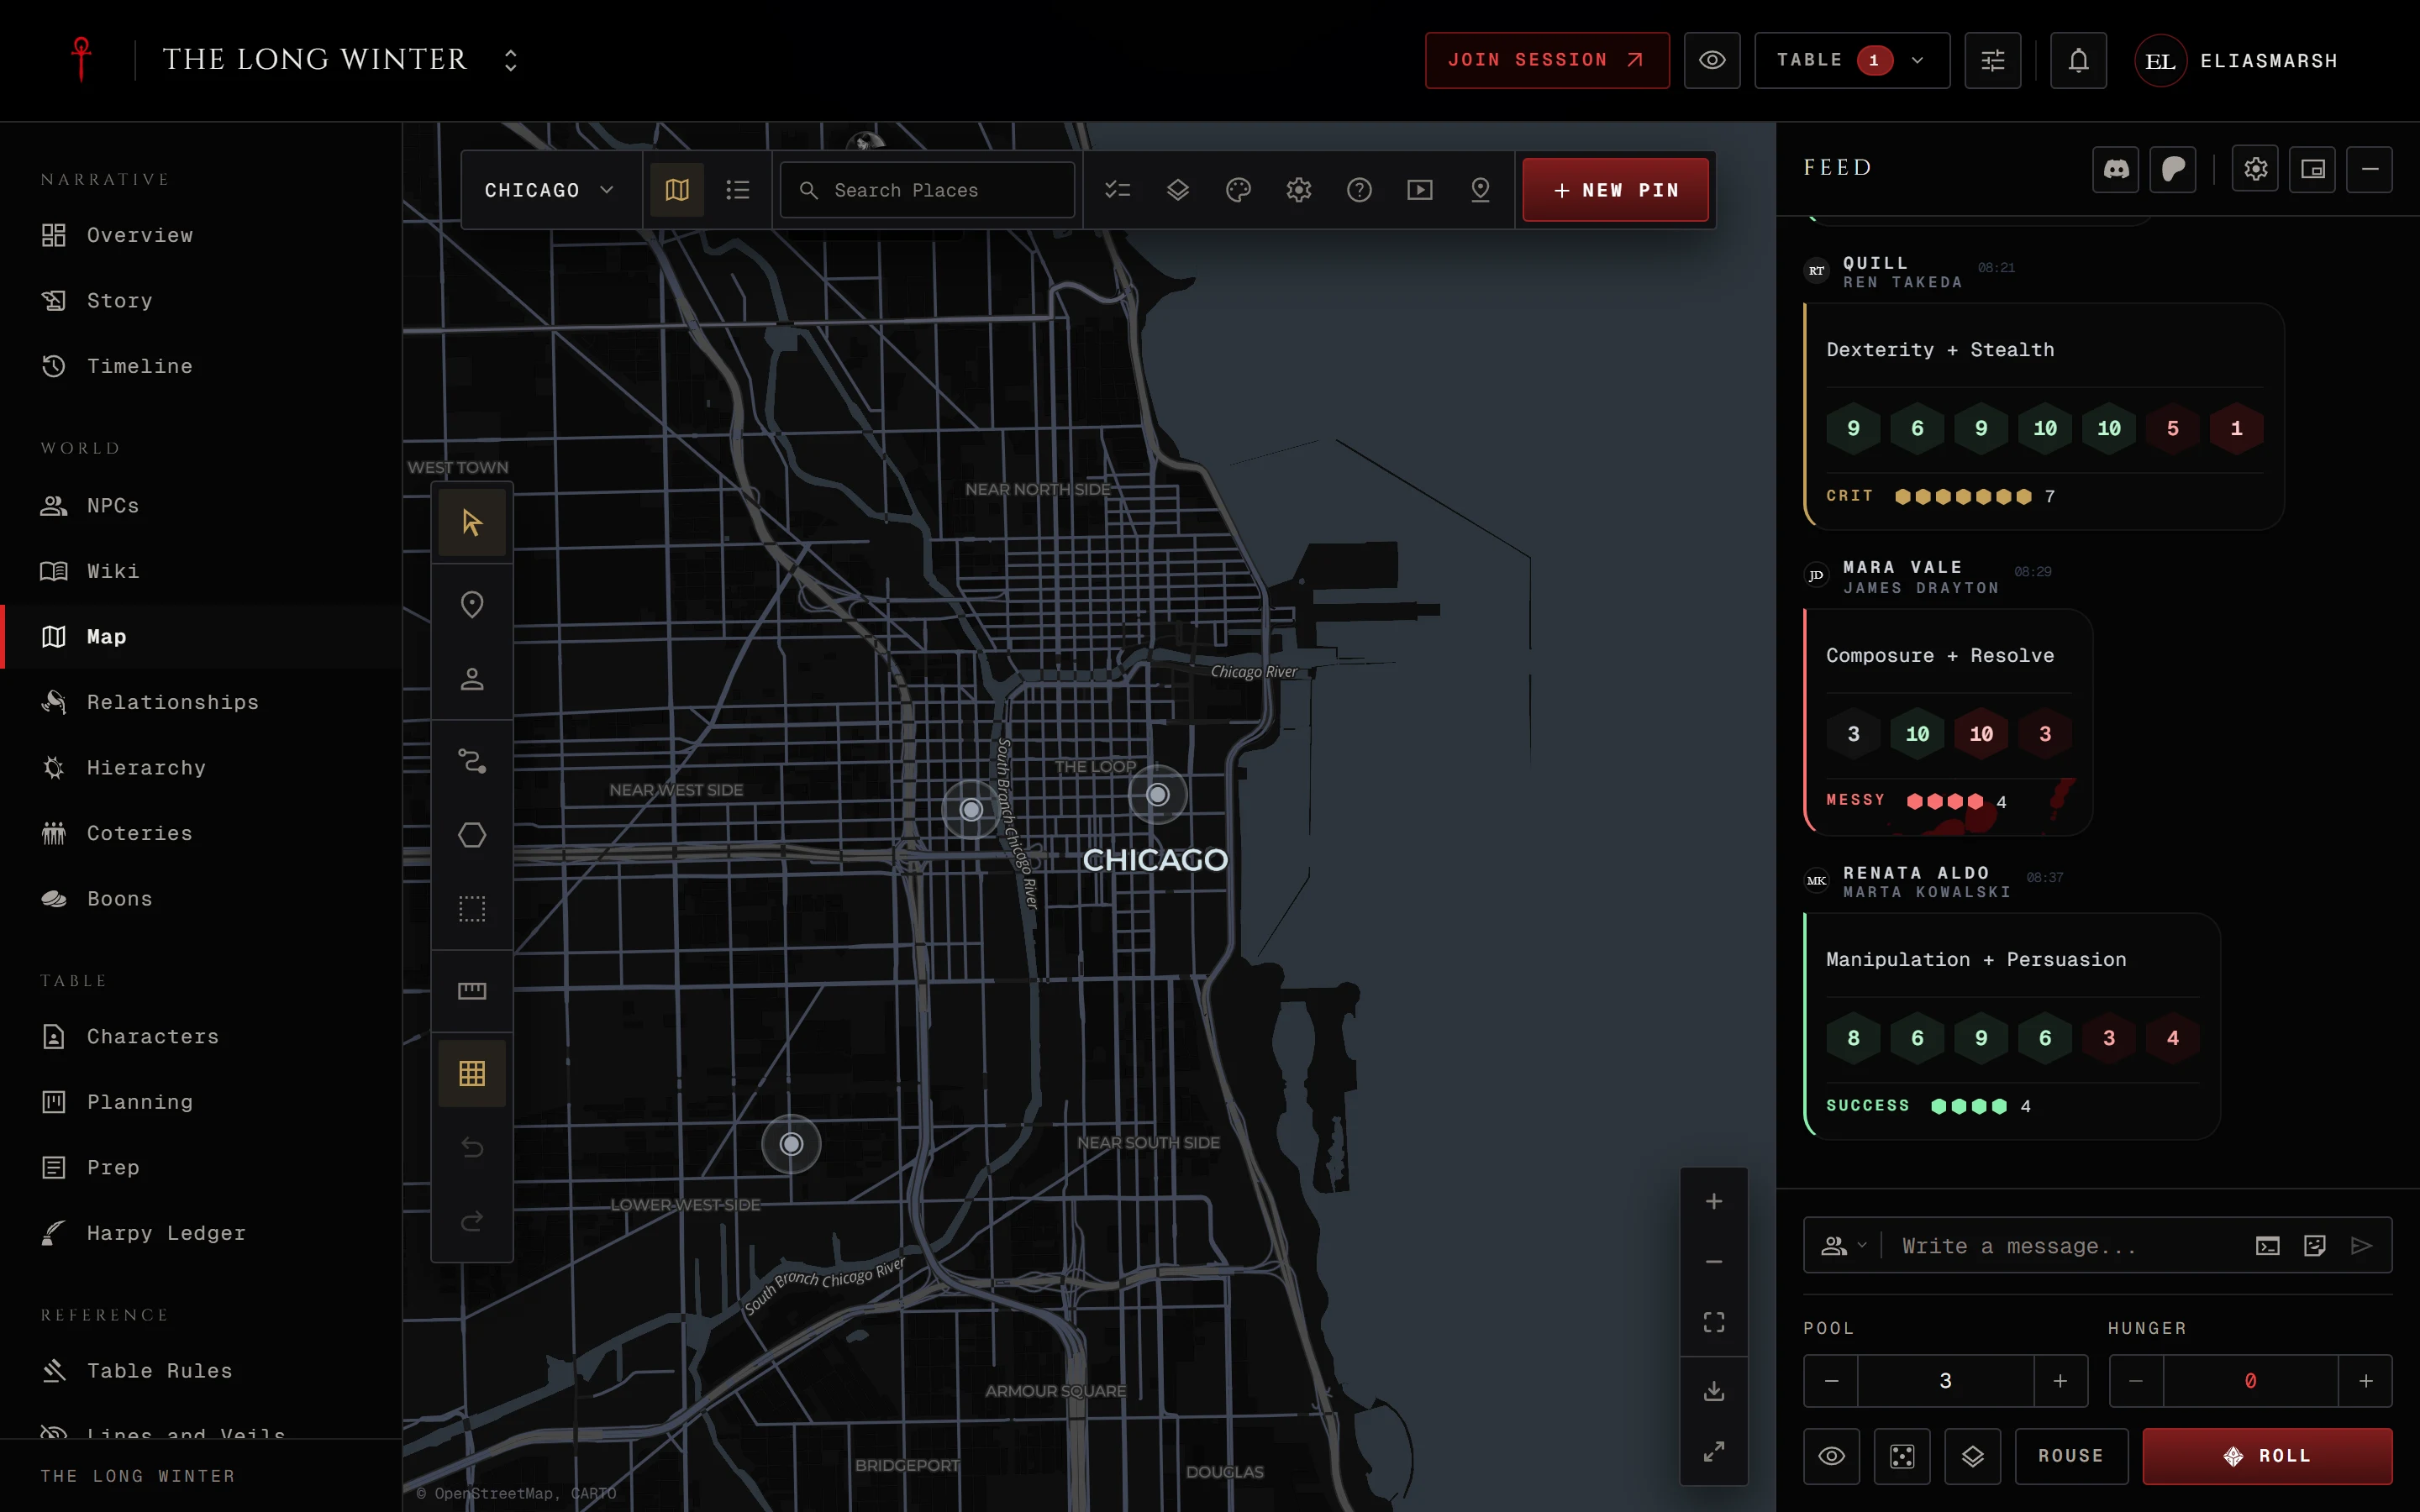The width and height of the screenshot is (2420, 1512).
Task: Switch to list view mode
Action: (738, 190)
